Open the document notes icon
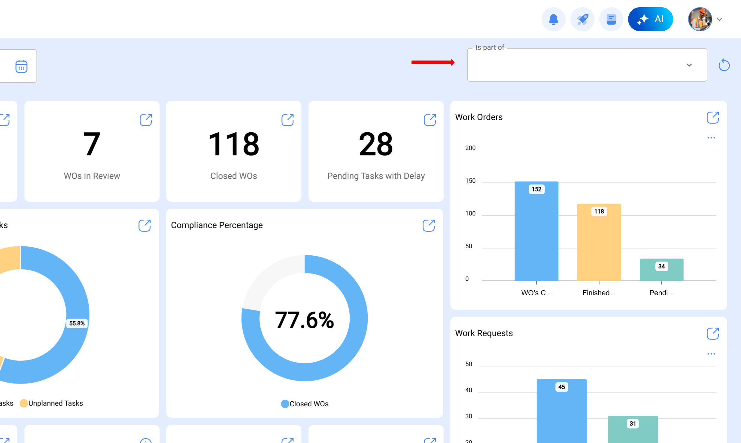Image resolution: width=741 pixels, height=443 pixels. tap(611, 20)
